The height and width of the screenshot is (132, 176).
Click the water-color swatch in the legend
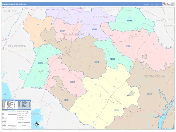[12, 112]
